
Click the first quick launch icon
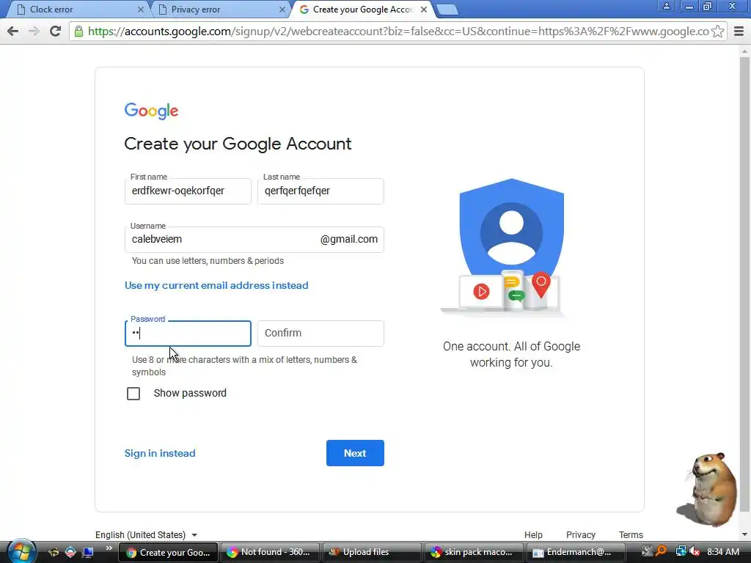pos(53,552)
